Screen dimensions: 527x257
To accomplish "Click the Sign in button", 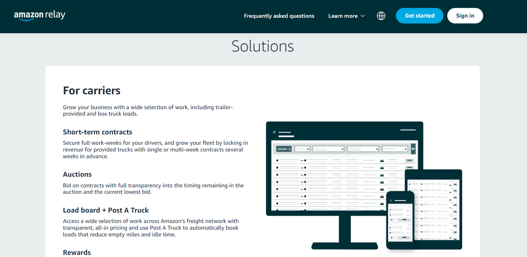I will [464, 16].
